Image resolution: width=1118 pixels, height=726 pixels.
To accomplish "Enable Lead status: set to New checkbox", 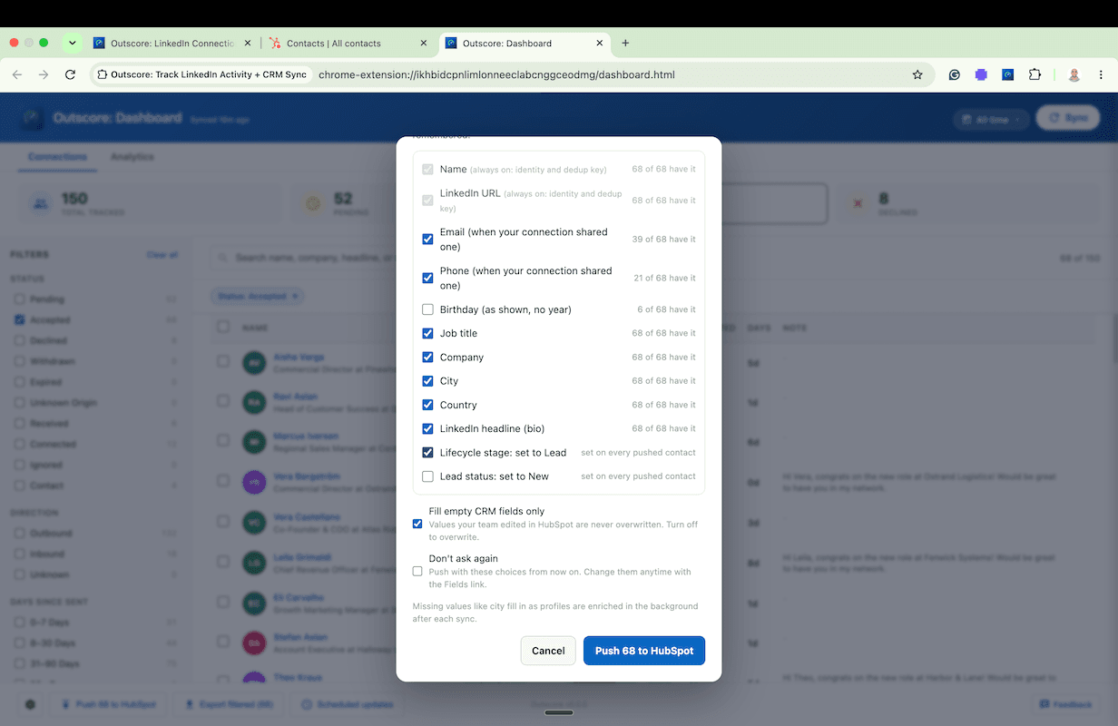I will [x=427, y=476].
